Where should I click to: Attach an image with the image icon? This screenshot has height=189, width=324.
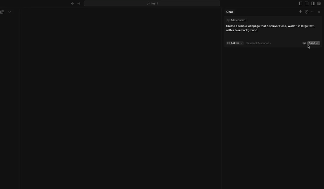click(x=304, y=43)
